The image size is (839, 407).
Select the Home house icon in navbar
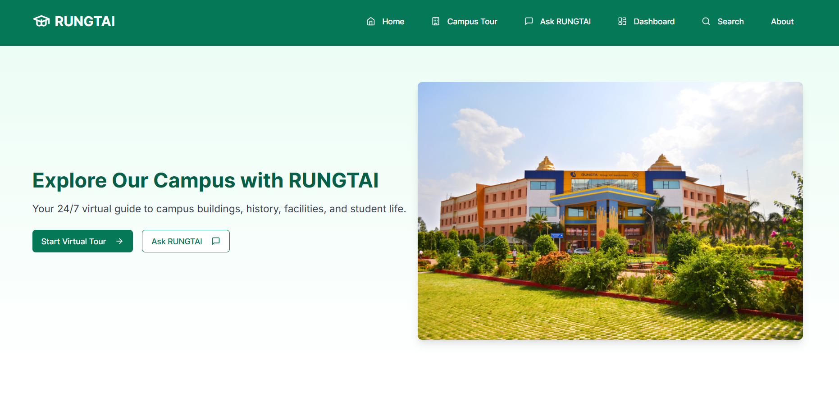tap(370, 21)
